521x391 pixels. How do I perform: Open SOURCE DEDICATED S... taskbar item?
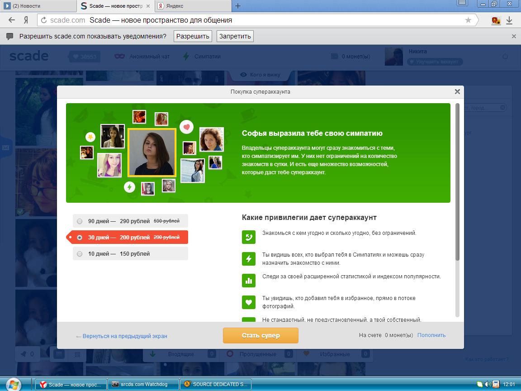click(216, 384)
